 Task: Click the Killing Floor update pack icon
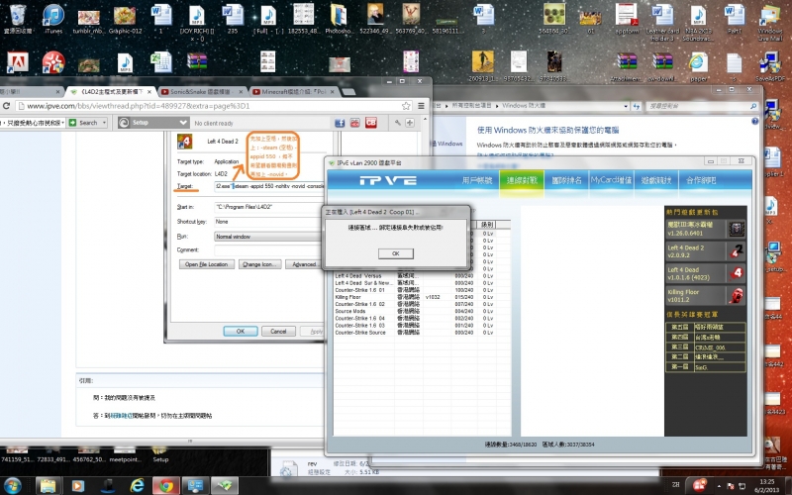pyautogui.click(x=736, y=295)
